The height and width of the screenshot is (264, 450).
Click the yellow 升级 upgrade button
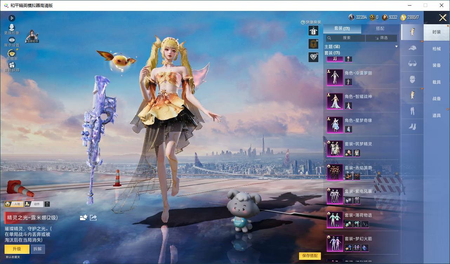click(x=17, y=249)
